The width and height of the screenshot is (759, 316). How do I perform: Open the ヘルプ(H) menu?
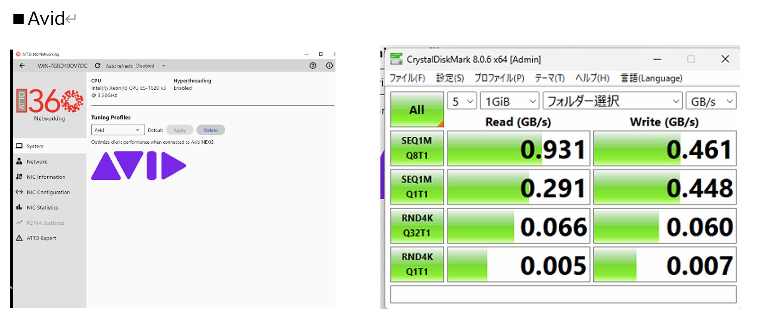pyautogui.click(x=592, y=78)
